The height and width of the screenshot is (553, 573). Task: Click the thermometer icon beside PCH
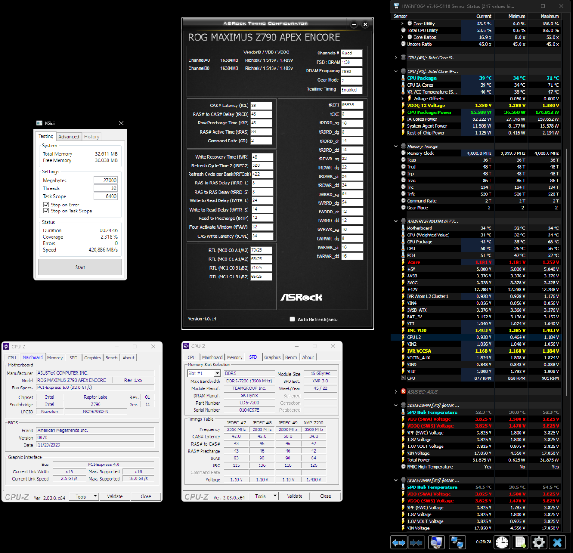coord(403,255)
